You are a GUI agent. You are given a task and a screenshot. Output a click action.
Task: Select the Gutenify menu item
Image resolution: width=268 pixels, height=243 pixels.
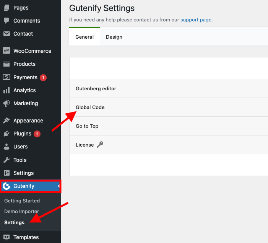click(30, 186)
